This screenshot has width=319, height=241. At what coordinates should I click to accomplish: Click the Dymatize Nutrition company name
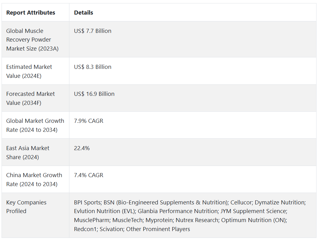tap(280, 203)
